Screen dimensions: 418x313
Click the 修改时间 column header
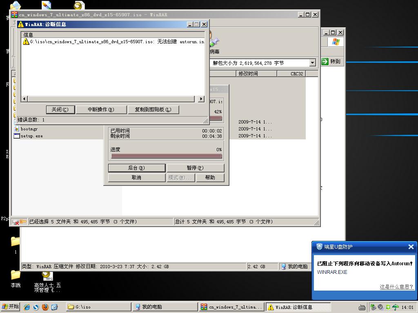coord(256,74)
